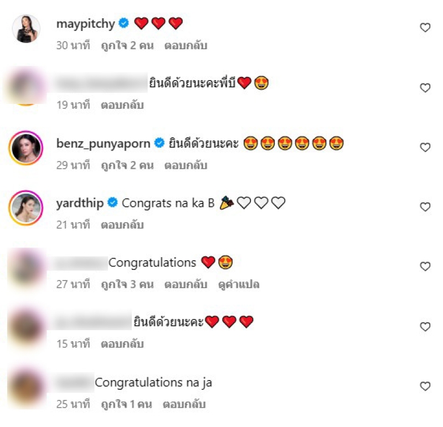The height and width of the screenshot is (427, 443).
Task: Open the maypitchy username link
Action: [86, 24]
